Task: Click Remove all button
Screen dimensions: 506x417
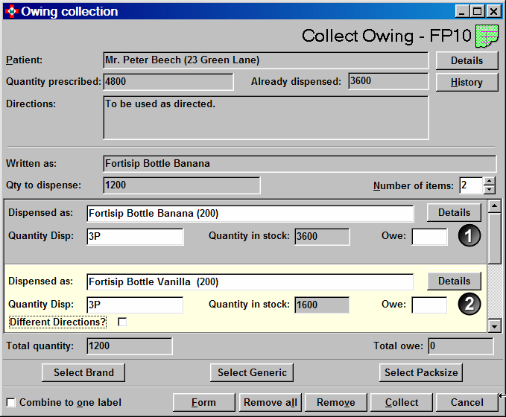Action: click(x=271, y=402)
